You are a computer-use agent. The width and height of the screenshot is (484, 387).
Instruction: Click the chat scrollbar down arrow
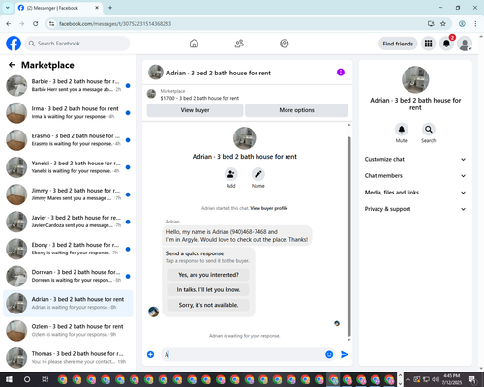click(x=348, y=340)
